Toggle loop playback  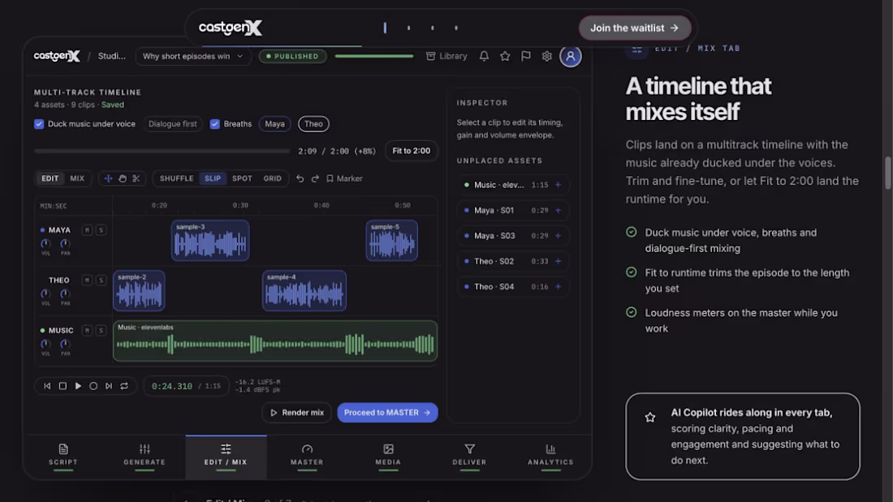pyautogui.click(x=124, y=386)
